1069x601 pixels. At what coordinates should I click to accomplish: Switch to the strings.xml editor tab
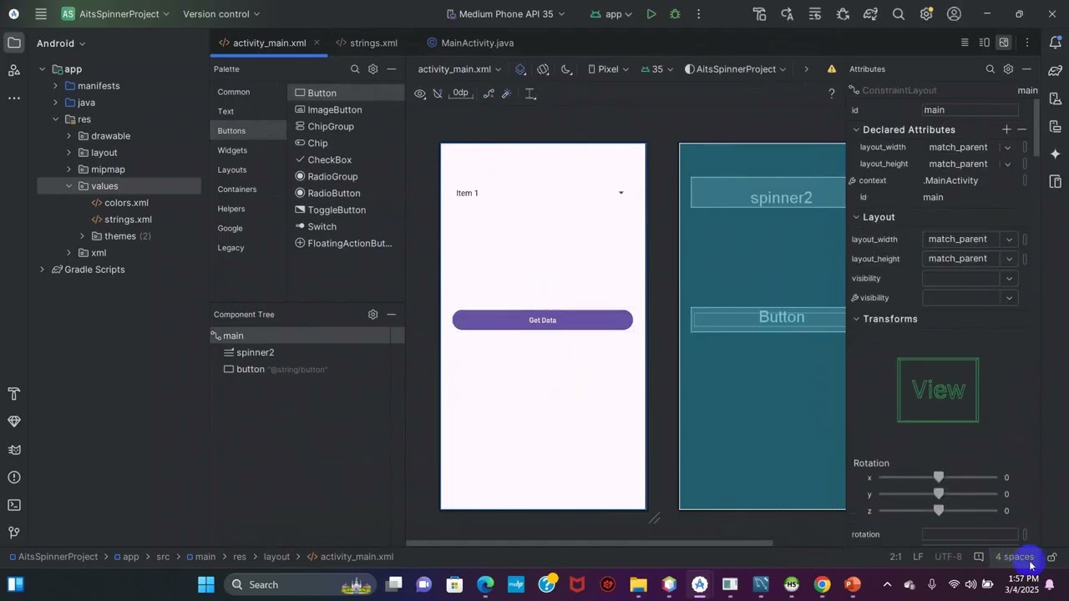(367, 43)
